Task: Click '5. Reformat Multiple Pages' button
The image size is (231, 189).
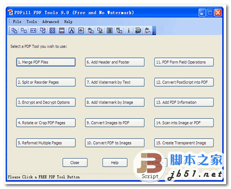Action: (x=46, y=143)
